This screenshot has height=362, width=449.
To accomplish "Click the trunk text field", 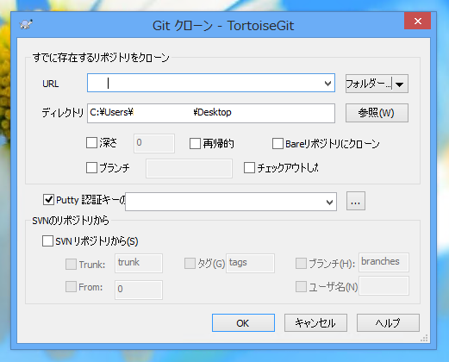I will pyautogui.click(x=139, y=263).
